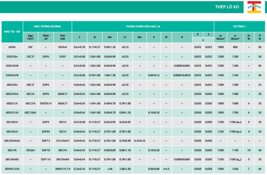Select the 51CrMoV4 DIN cell

pos(63,141)
